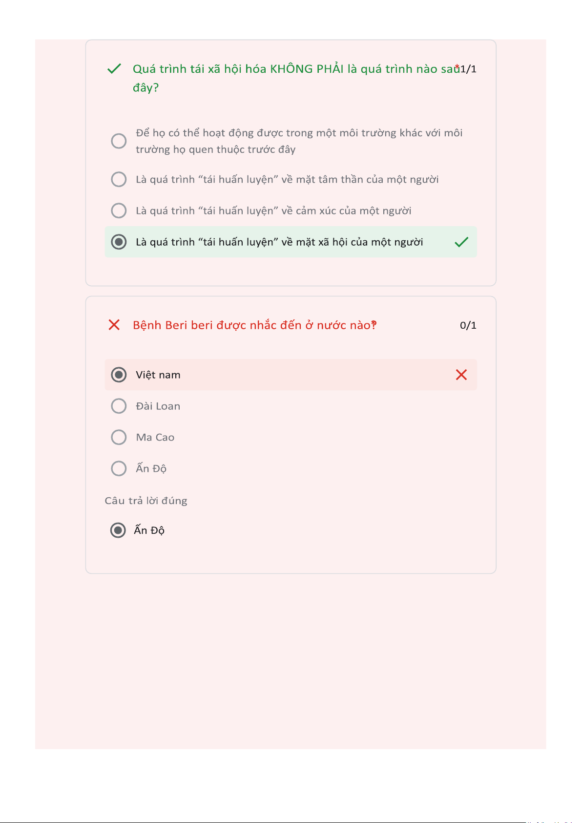The width and height of the screenshot is (582, 823).
Task: Select the Đài Loan radio option
Action: click(x=119, y=406)
